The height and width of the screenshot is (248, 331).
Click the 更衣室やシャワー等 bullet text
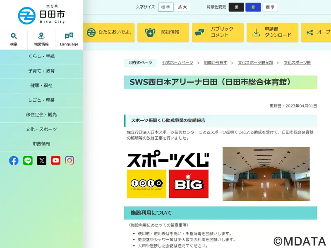pos(187,240)
